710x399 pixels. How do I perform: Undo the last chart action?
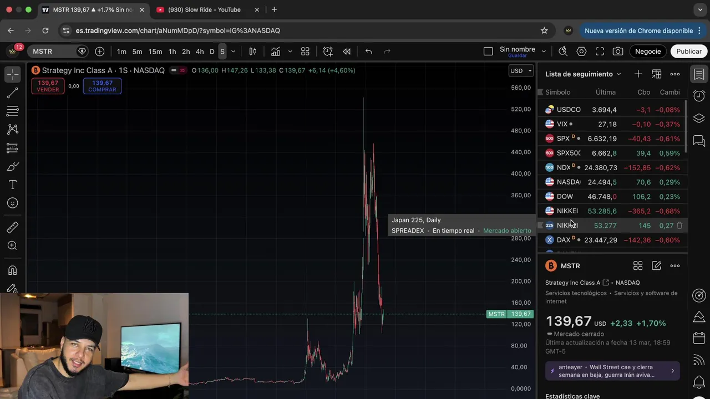[x=369, y=52]
